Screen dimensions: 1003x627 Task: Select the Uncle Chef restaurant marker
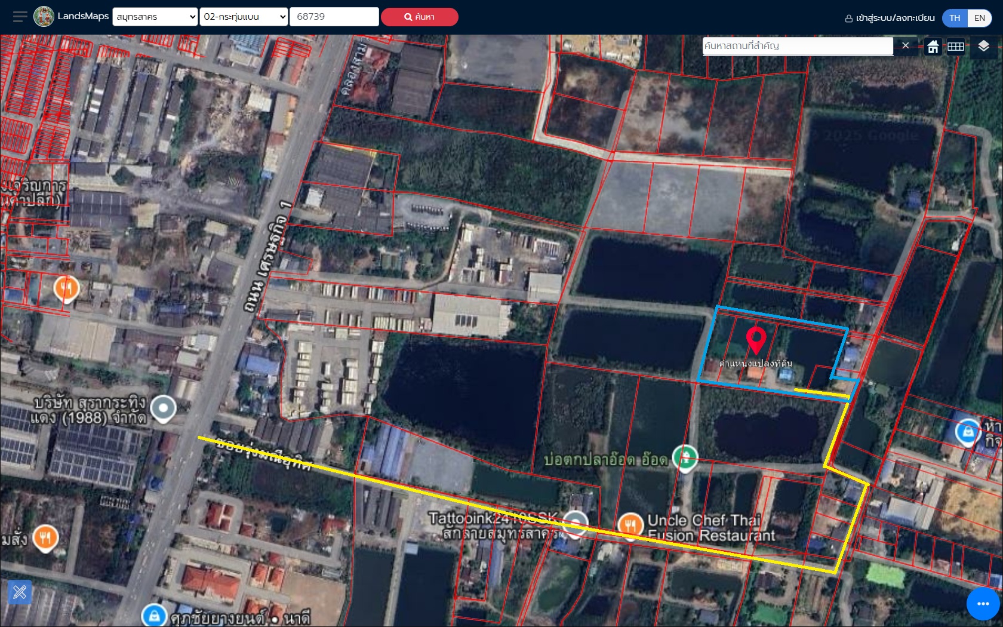pos(630,524)
